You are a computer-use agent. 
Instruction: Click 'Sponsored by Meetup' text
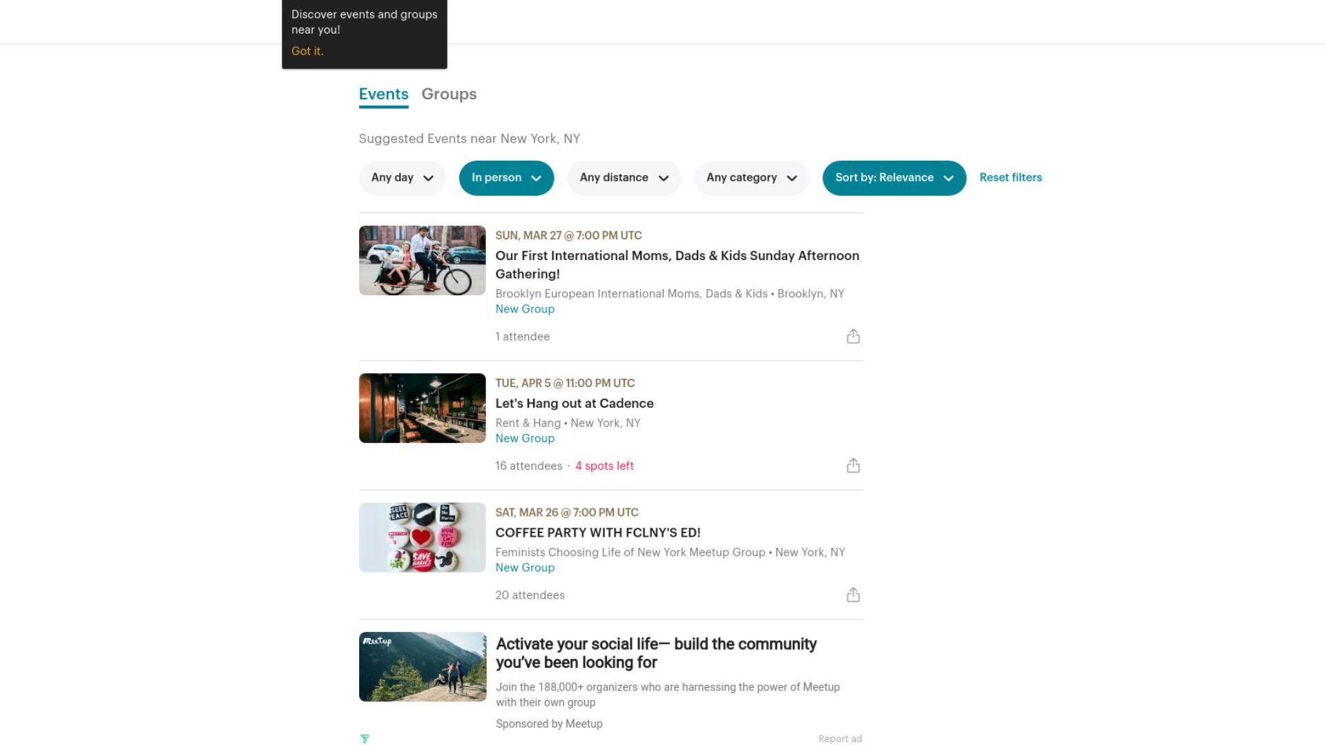click(549, 724)
